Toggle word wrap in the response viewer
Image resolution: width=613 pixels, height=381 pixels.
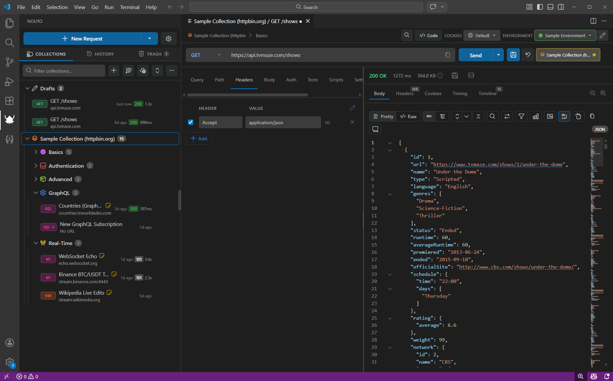(x=564, y=116)
